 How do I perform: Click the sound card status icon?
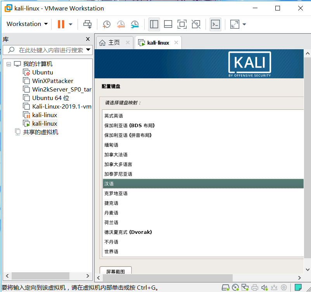tap(264, 287)
